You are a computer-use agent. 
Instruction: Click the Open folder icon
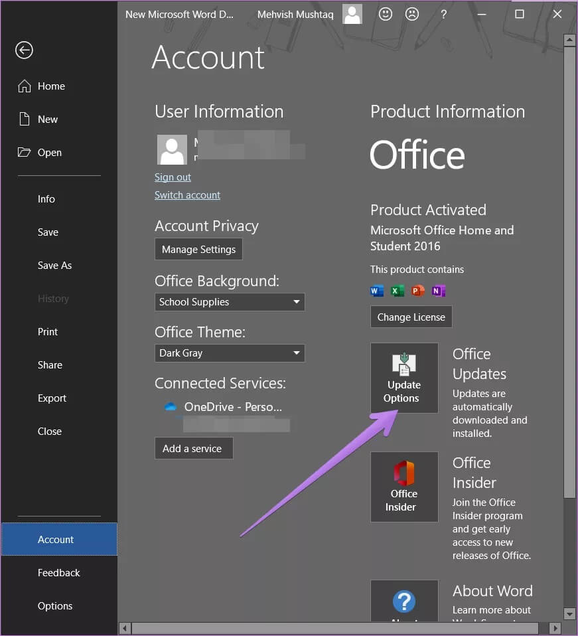point(24,152)
